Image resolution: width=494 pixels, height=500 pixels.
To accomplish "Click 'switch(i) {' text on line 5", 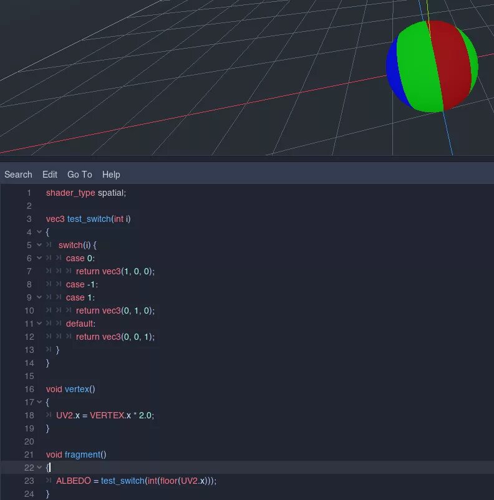I will 77,245.
